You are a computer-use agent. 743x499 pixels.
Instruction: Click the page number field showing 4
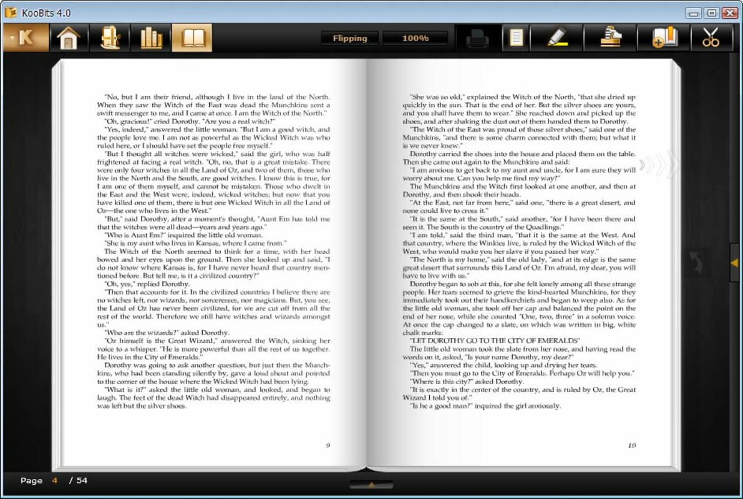click(55, 481)
